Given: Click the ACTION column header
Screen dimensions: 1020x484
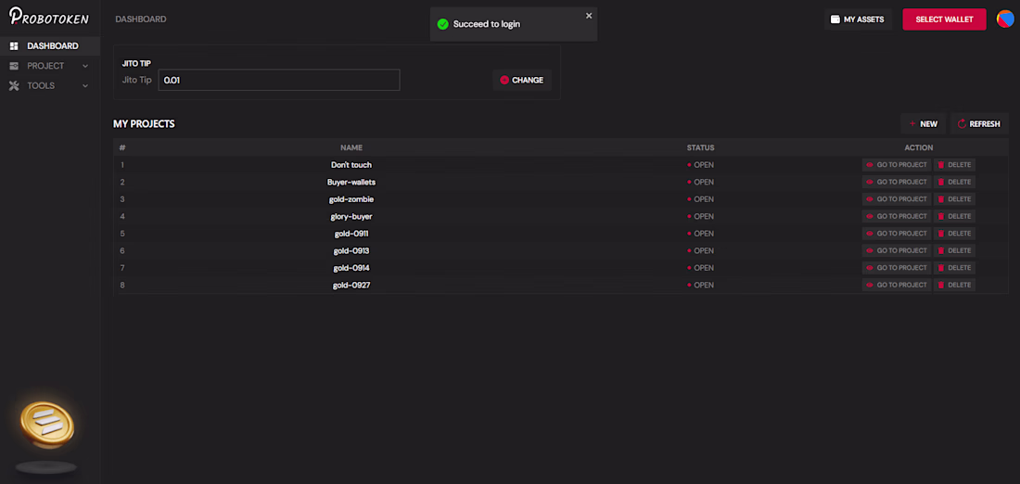Looking at the screenshot, I should tap(919, 147).
